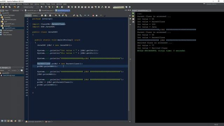Start macro recording with the red icon
The image size is (224, 126).
pyautogui.click(x=93, y=15)
